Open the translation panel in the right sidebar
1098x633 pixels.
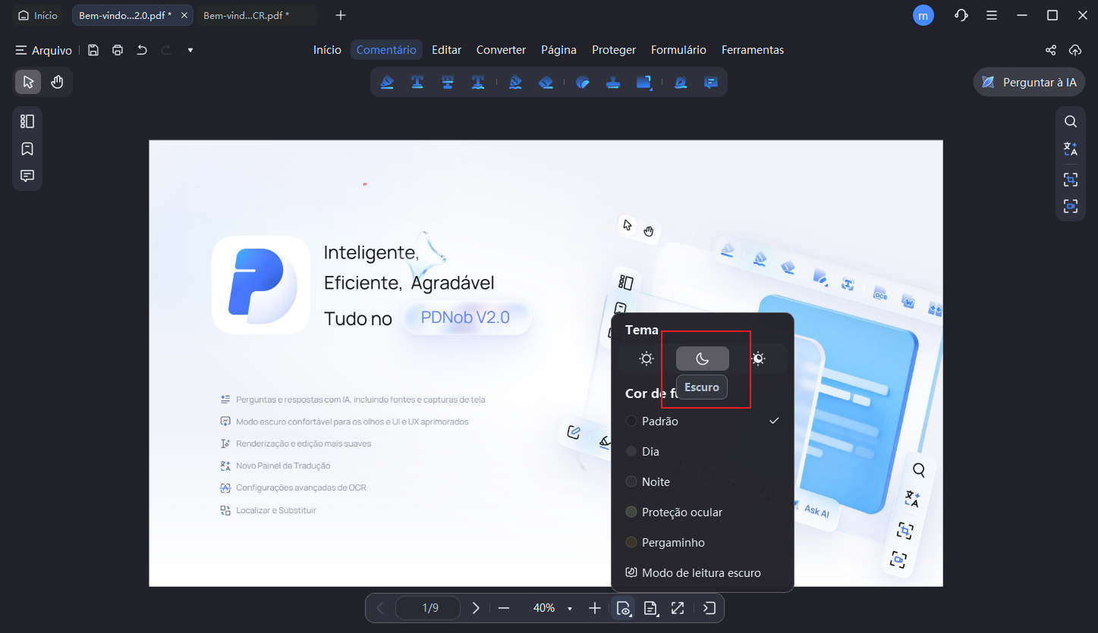[x=1070, y=149]
